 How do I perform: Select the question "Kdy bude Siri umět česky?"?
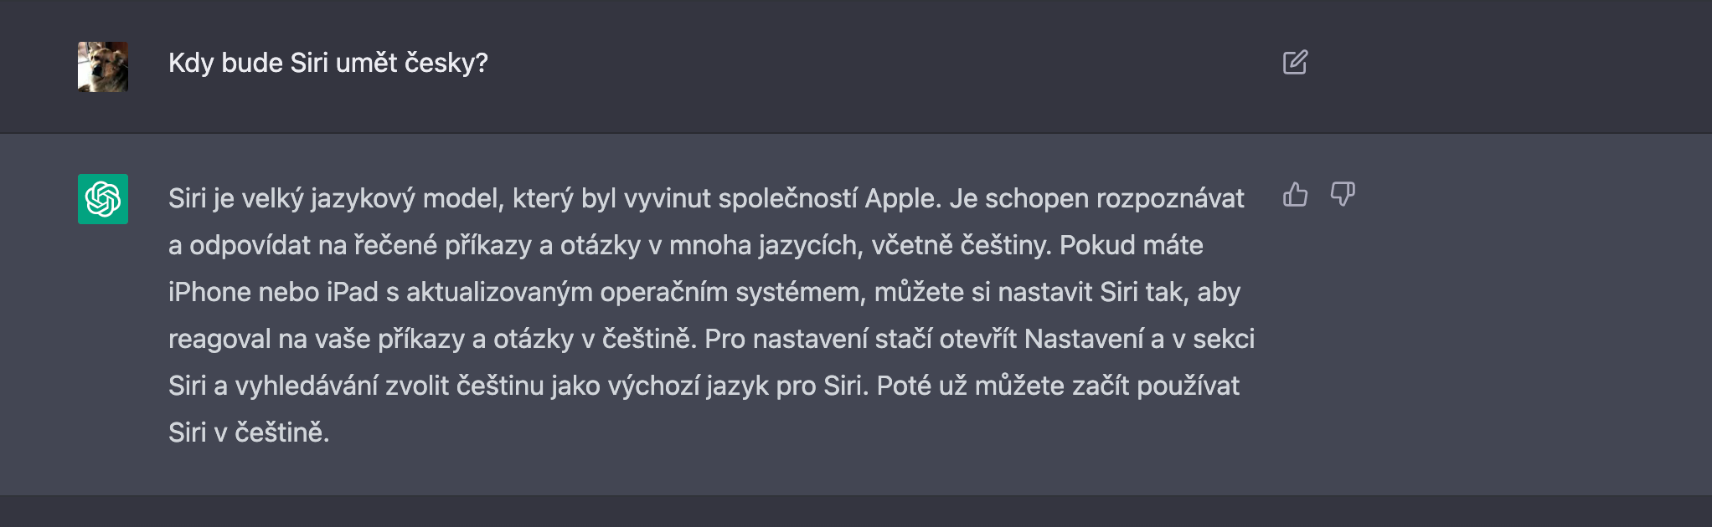[x=328, y=61]
